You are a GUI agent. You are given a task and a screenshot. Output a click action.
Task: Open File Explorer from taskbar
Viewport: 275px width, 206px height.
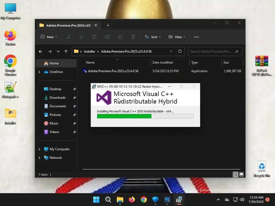(120, 200)
